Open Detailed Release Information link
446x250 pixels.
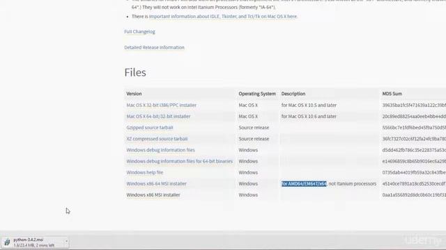click(x=154, y=48)
